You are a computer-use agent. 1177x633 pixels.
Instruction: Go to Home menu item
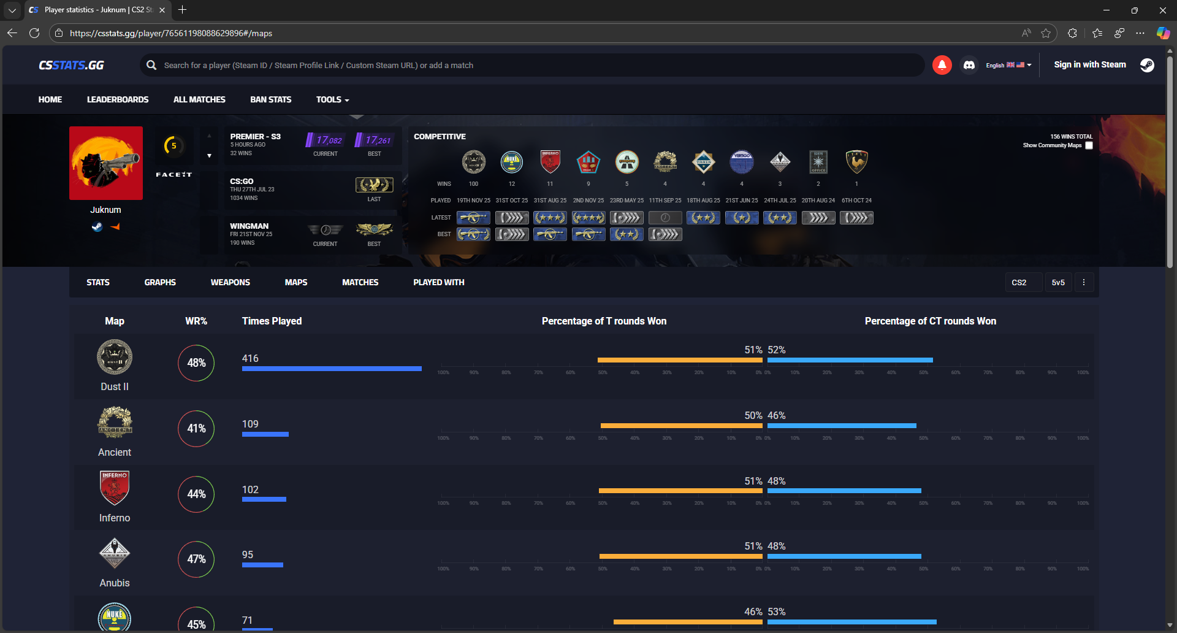coord(50,99)
